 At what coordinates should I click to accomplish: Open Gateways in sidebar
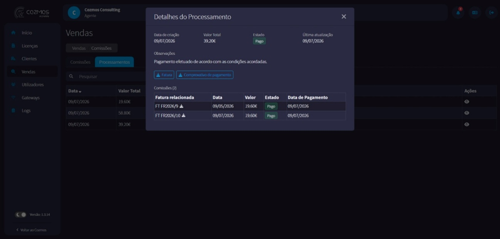(33, 98)
